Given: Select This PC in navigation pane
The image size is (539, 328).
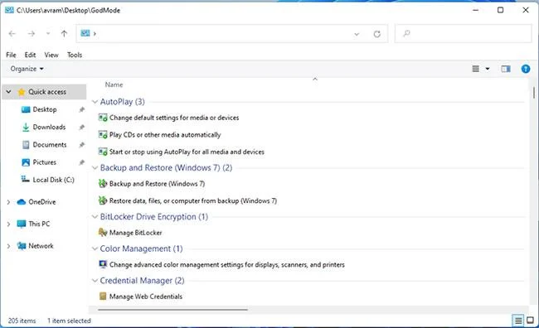Looking at the screenshot, I should (39, 224).
